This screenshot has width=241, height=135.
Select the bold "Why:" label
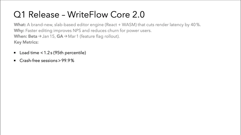coord(20,30)
